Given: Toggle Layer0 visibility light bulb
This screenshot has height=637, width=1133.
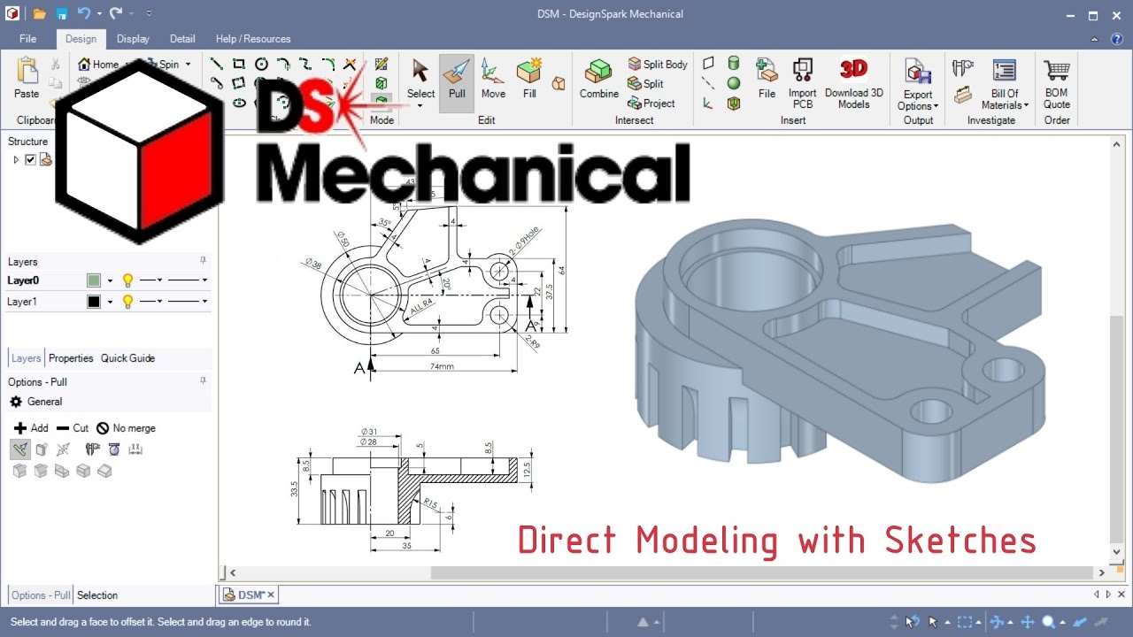Looking at the screenshot, I should tap(127, 280).
